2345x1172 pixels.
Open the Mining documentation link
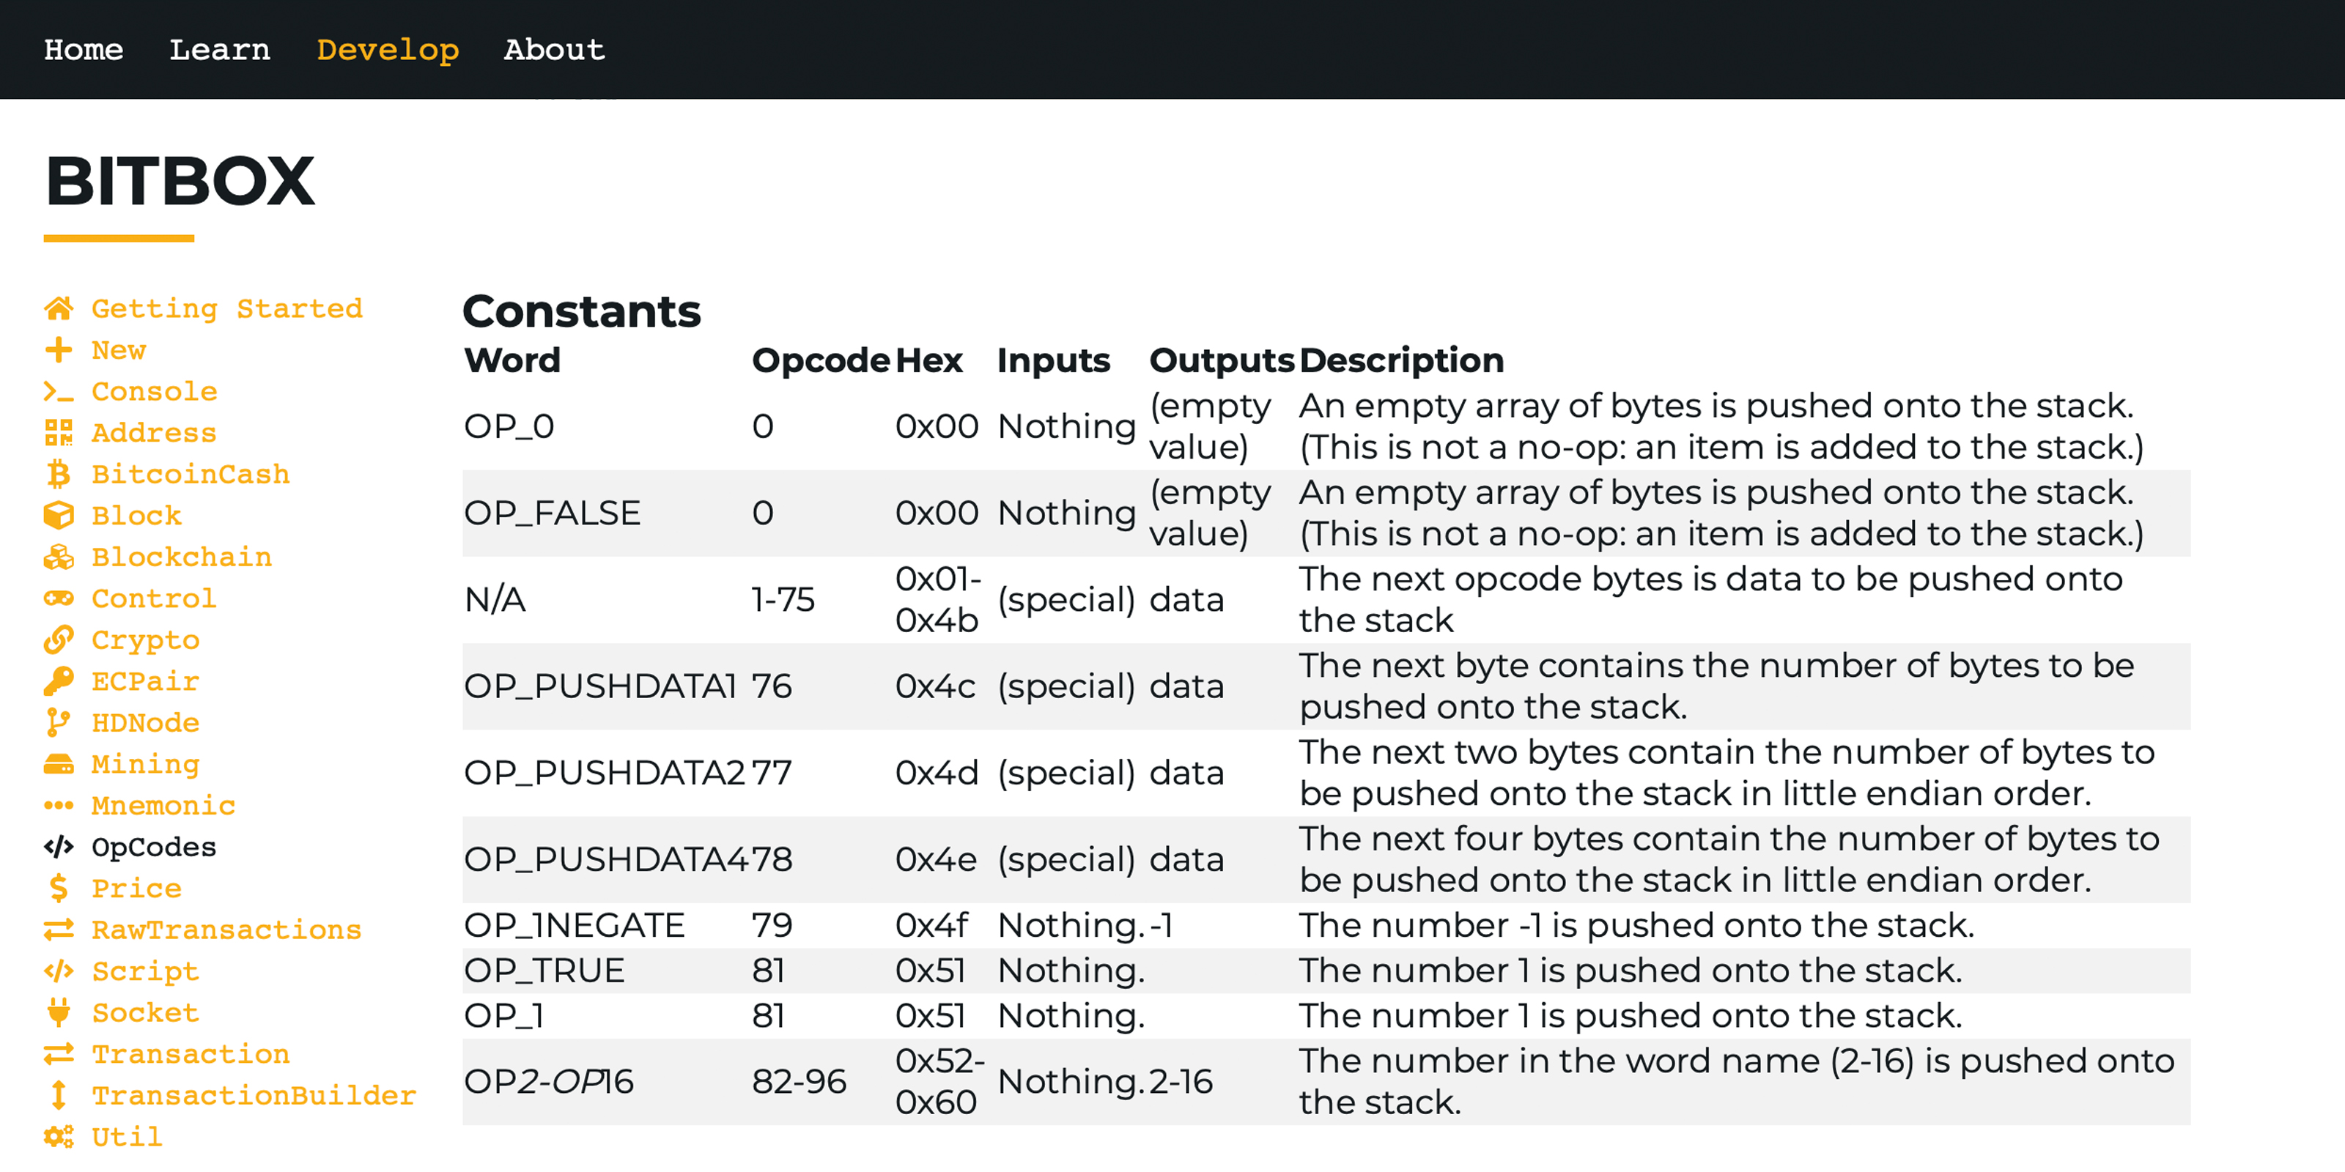pyautogui.click(x=146, y=764)
